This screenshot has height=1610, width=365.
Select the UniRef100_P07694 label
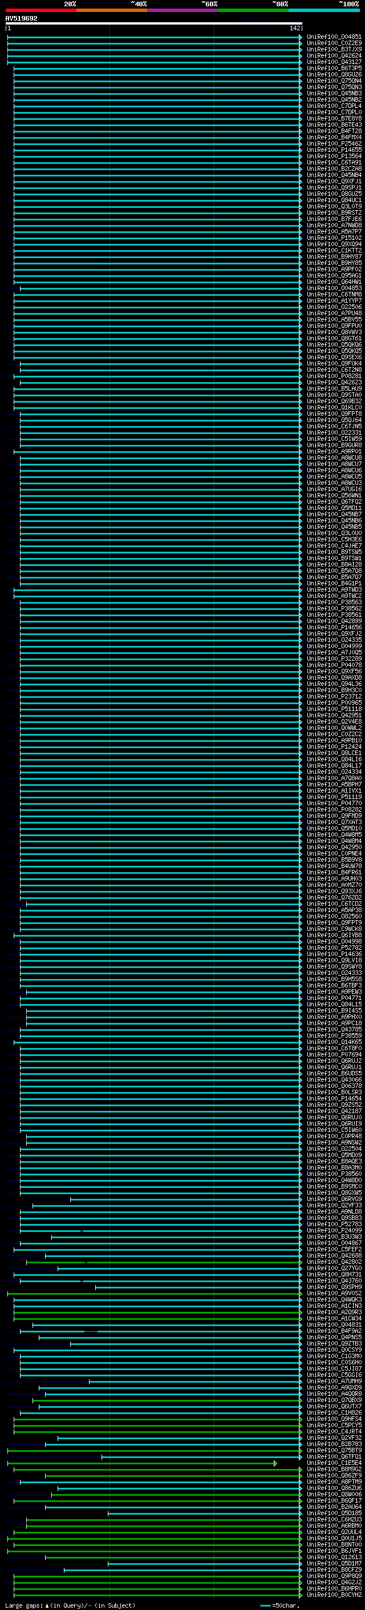pyautogui.click(x=334, y=1055)
